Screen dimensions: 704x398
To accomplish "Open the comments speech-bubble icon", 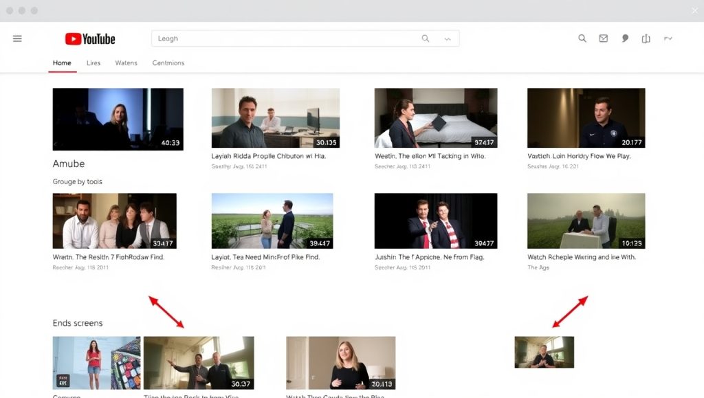I will click(625, 38).
